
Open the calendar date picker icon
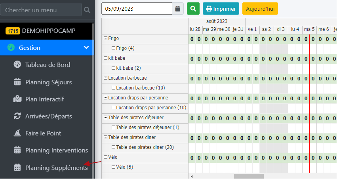pyautogui.click(x=178, y=8)
